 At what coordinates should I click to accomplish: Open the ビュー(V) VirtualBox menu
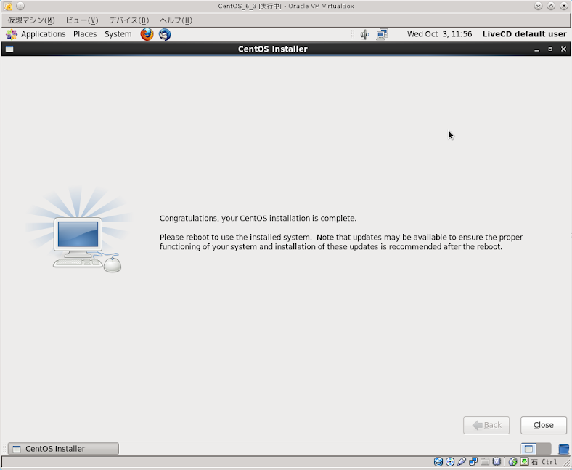82,20
